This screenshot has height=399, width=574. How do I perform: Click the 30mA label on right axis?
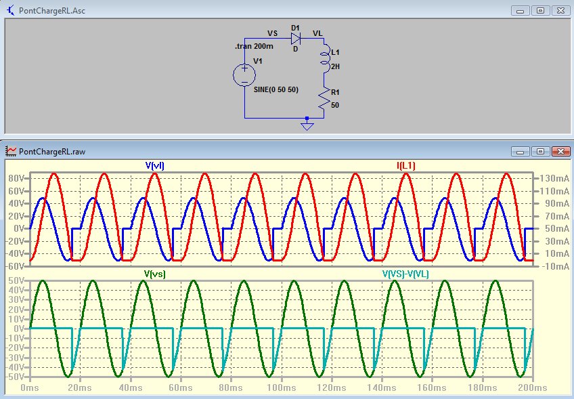[x=557, y=241]
